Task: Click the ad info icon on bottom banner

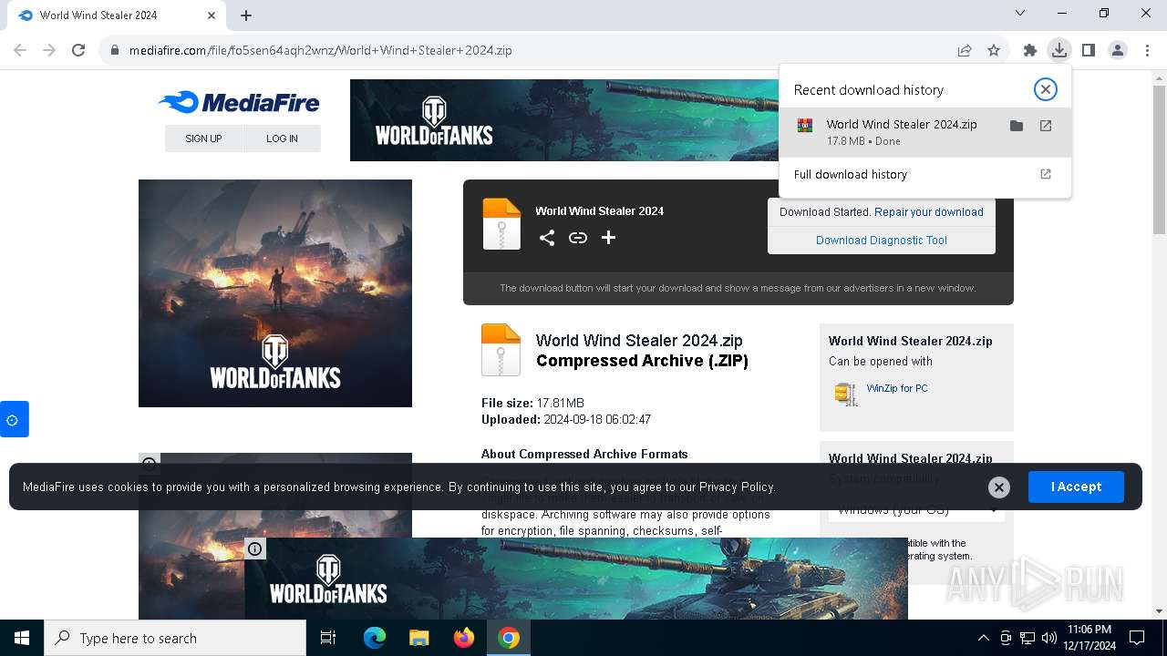Action: 255,548
